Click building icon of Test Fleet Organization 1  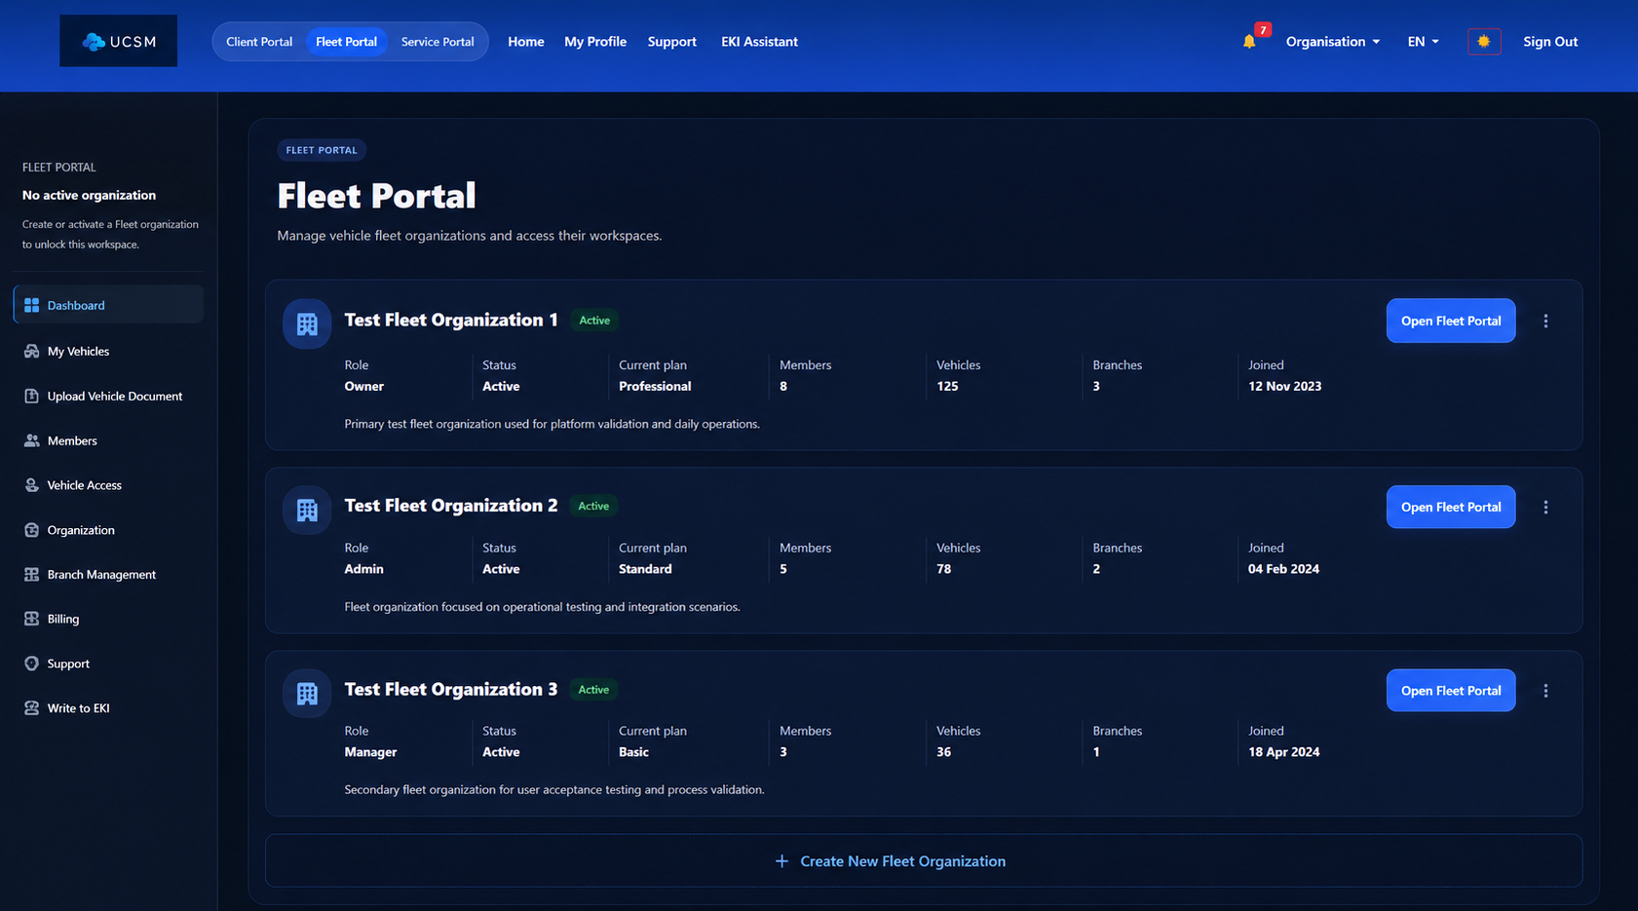pos(307,323)
